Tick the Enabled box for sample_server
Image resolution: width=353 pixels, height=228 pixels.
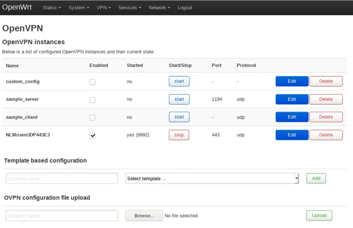(x=92, y=100)
